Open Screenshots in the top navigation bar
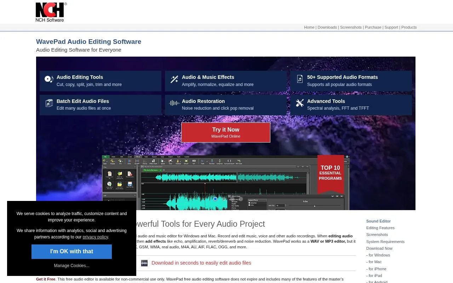453x283 pixels. tap(351, 27)
